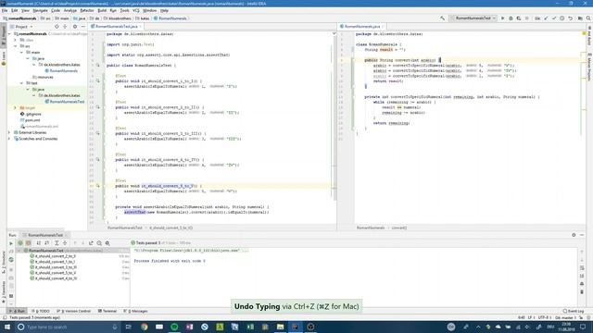This screenshot has width=593, height=333.
Task: Expand all test results icon
Action: [57, 243]
